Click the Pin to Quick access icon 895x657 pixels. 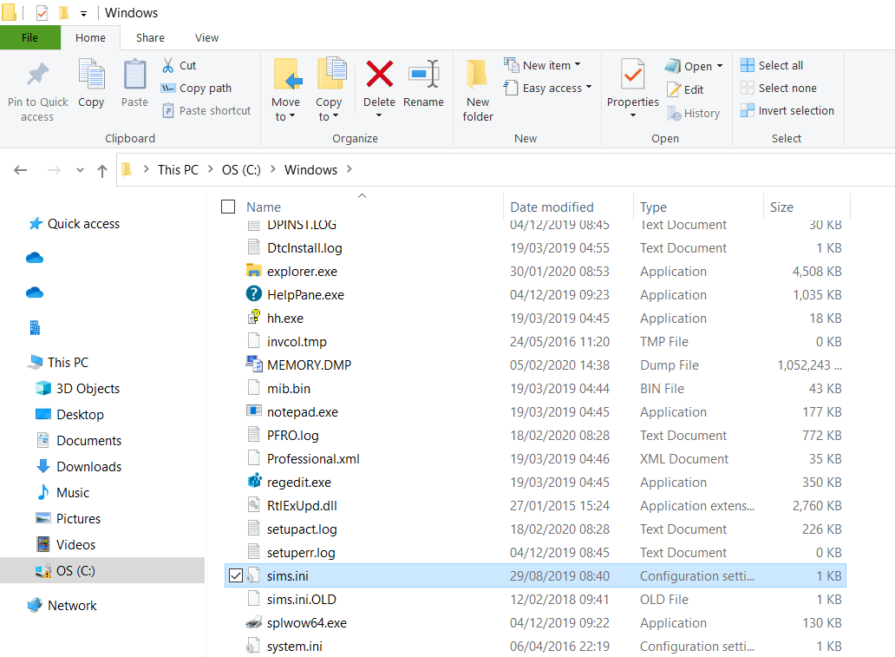(37, 75)
